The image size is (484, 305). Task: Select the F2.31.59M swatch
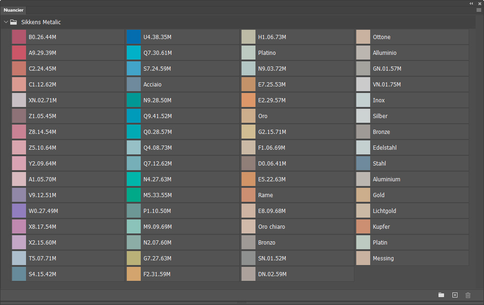(134, 274)
